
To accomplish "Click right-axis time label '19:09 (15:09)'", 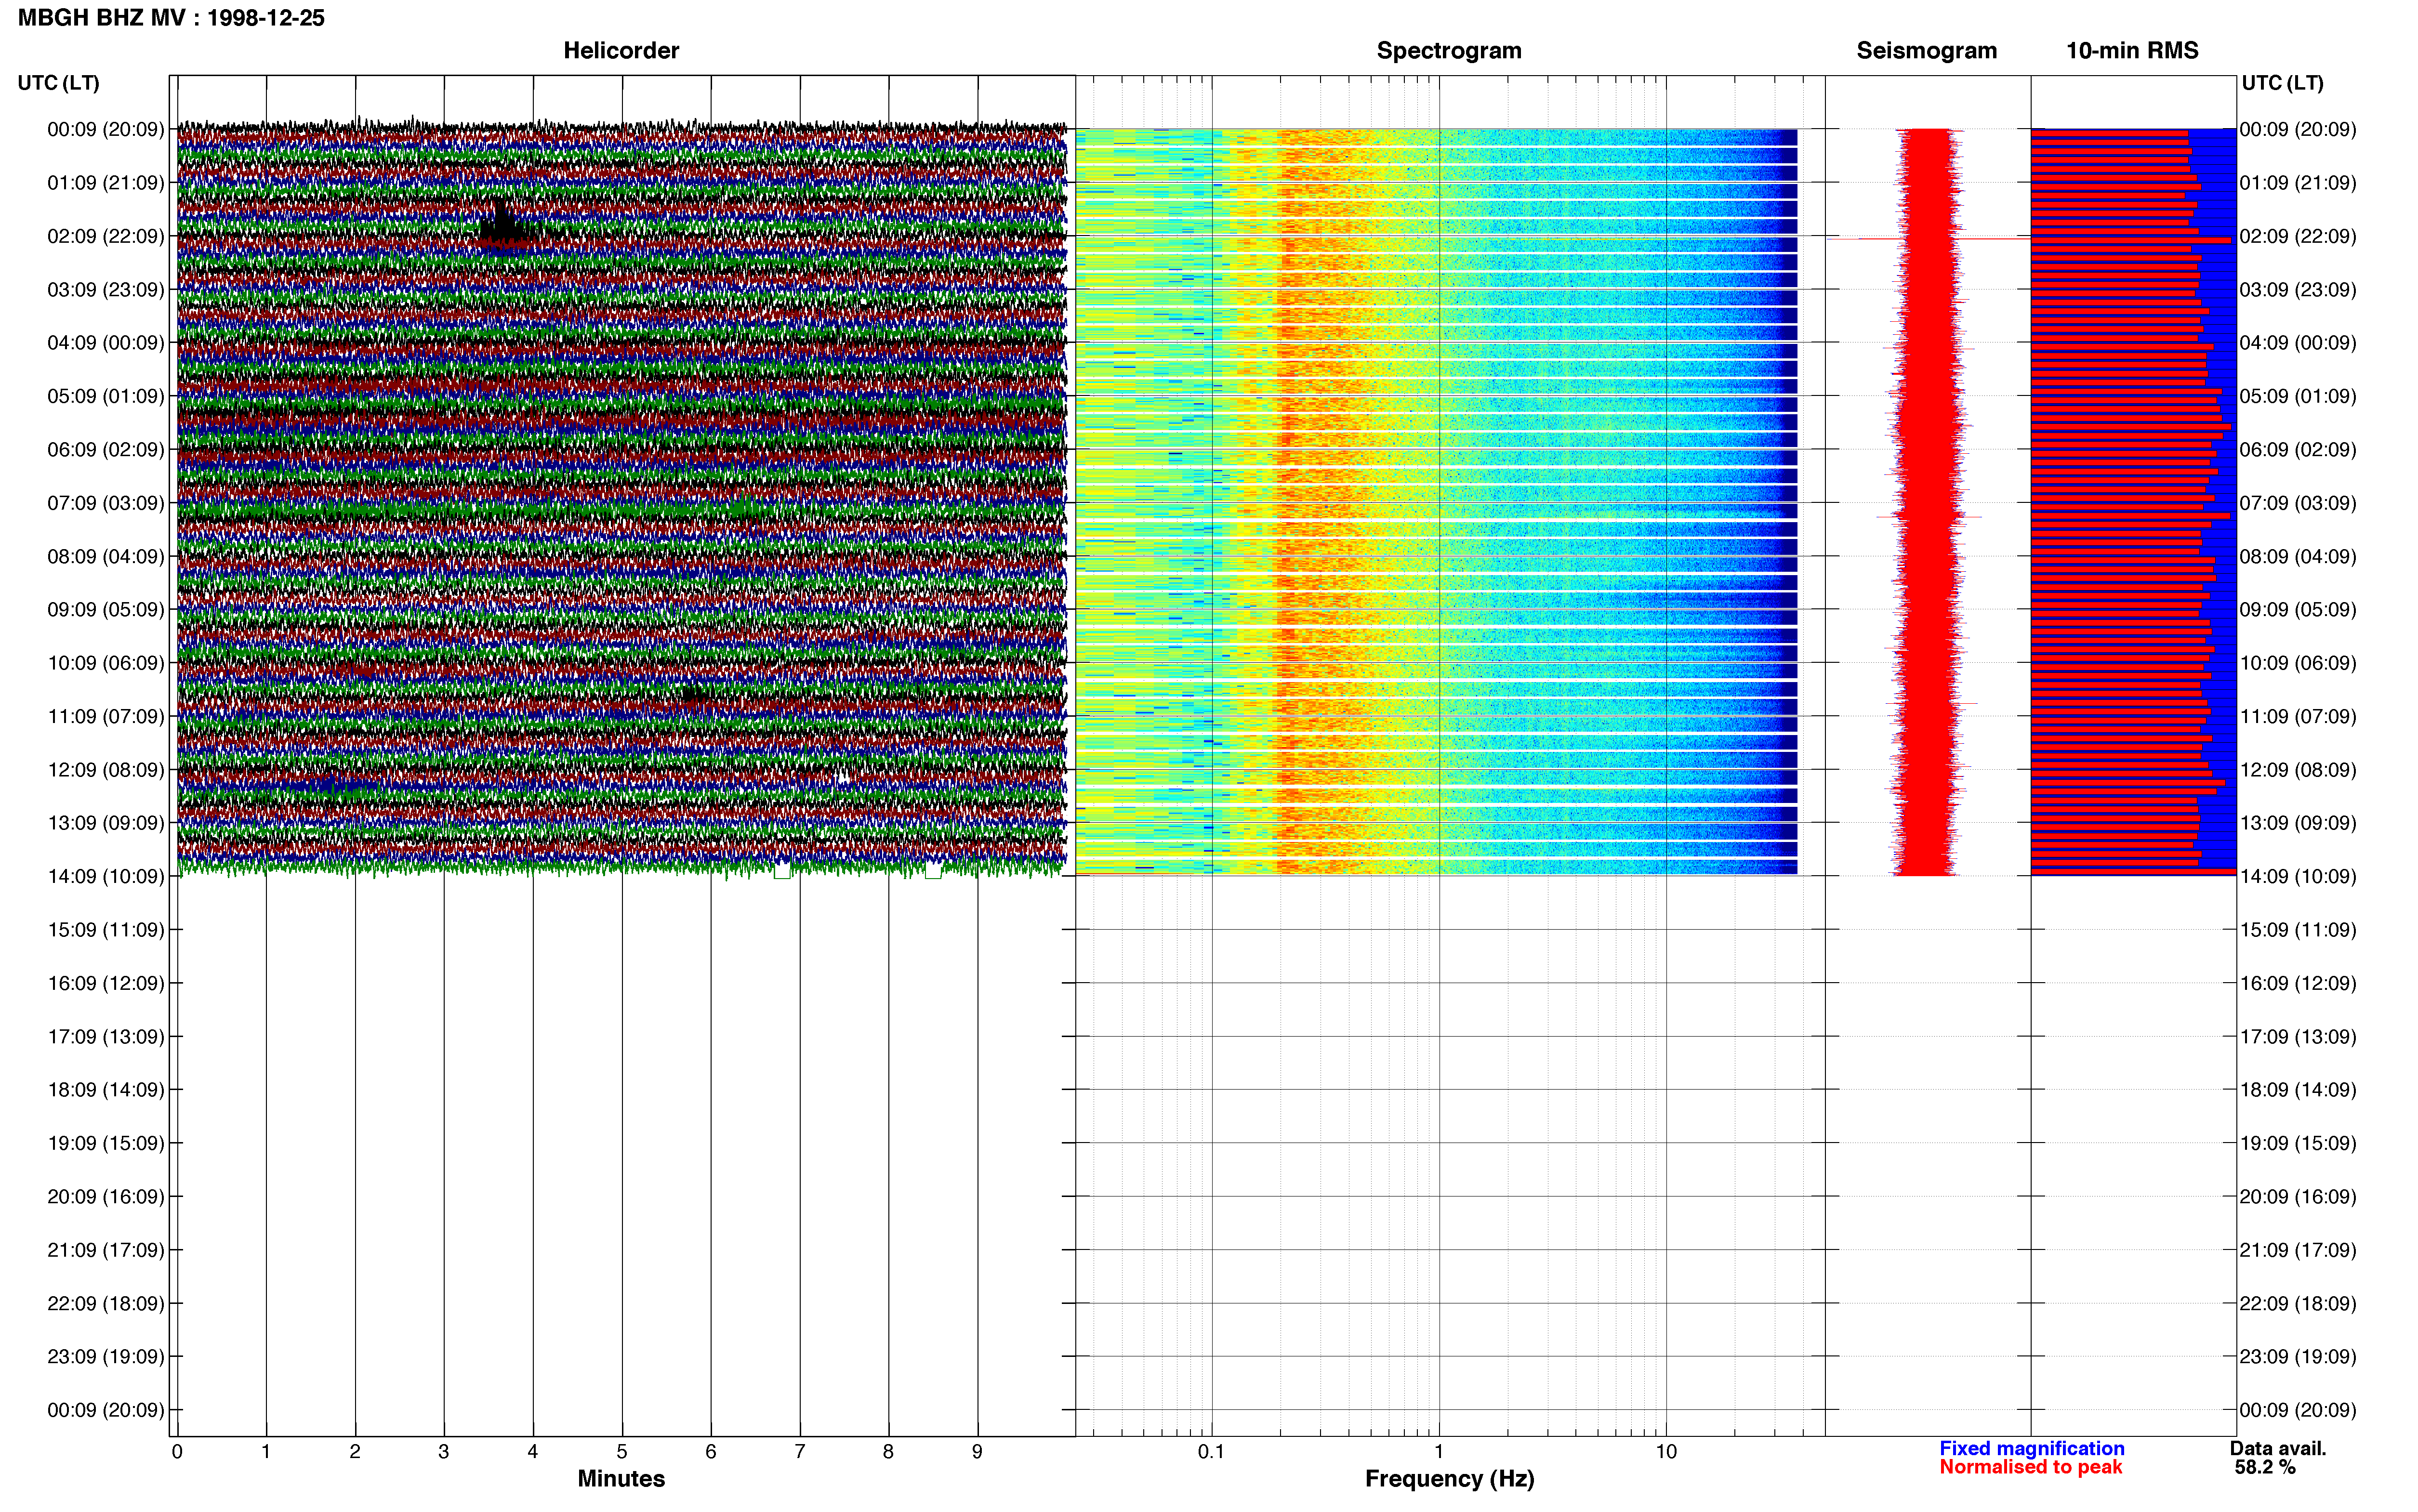I will tap(2298, 1143).
